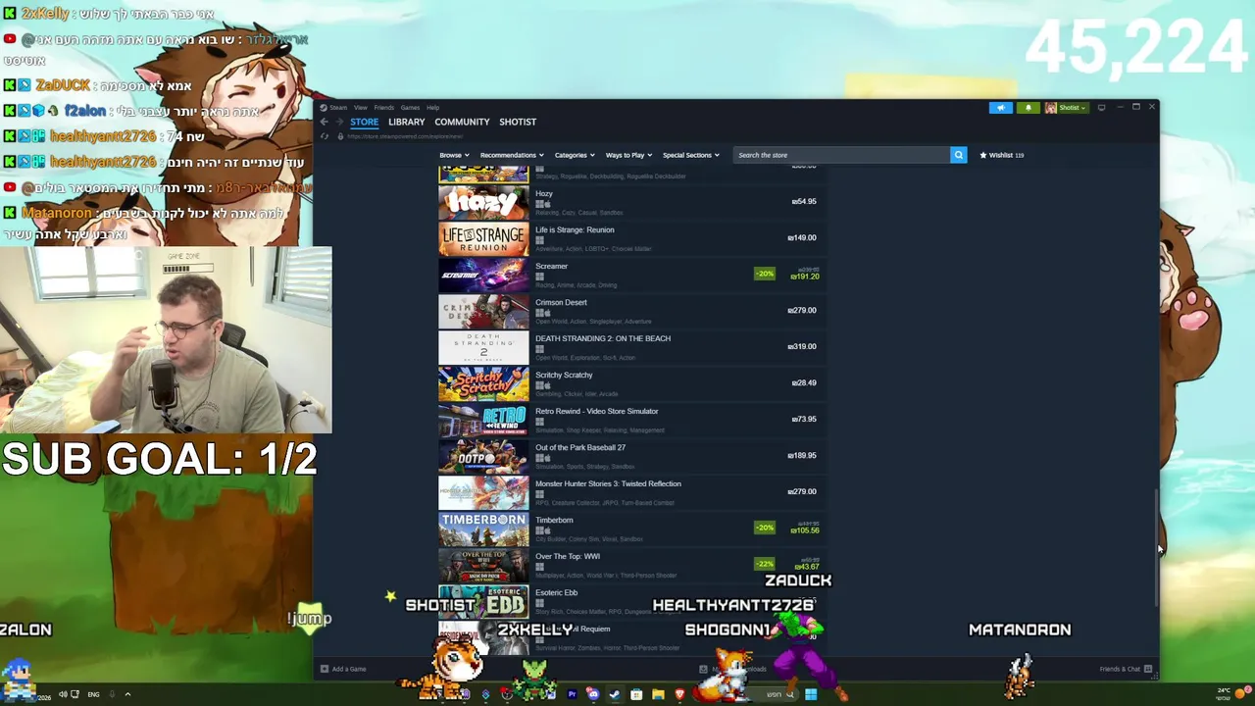Image resolution: width=1255 pixels, height=706 pixels.
Task: Open the Games menu
Action: pyautogui.click(x=410, y=108)
